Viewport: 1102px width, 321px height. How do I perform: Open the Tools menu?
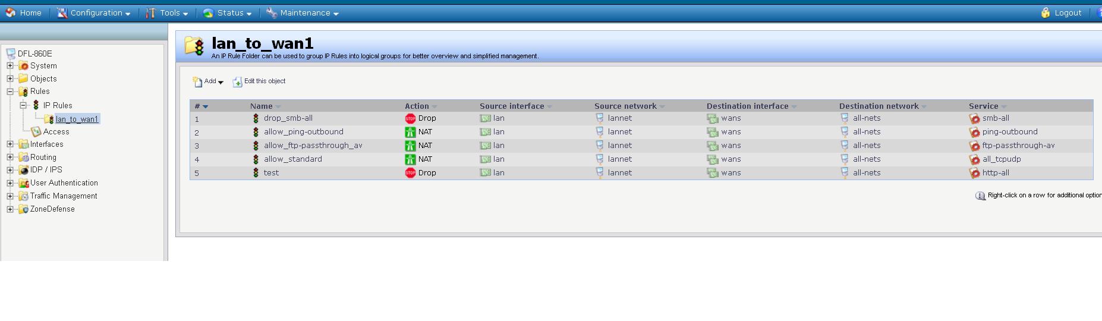click(167, 12)
